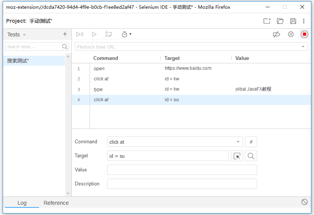Open the three-dot more options menu
Viewport: 314px width, 215px height.
point(304,21)
